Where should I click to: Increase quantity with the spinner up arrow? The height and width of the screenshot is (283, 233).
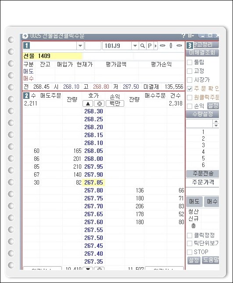[216, 121]
